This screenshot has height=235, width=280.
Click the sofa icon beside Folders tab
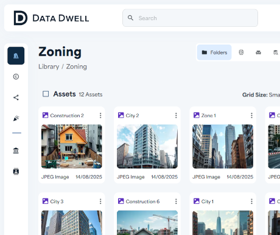pos(258,52)
